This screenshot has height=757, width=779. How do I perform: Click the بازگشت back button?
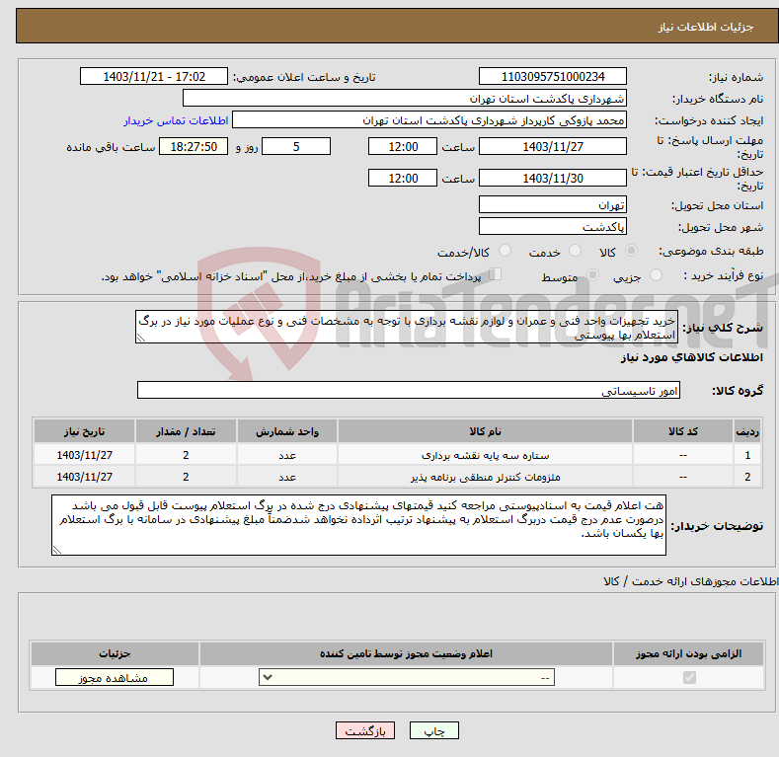click(x=365, y=730)
